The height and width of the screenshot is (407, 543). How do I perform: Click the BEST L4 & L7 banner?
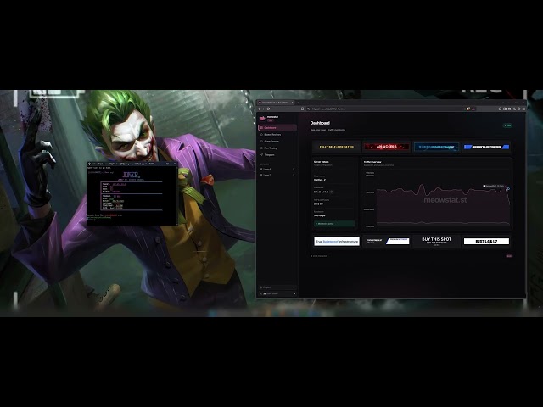(486, 241)
